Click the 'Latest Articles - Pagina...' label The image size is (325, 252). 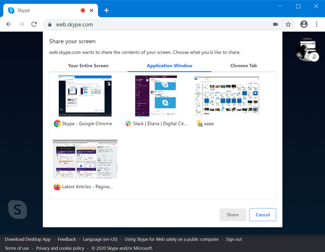tap(87, 187)
